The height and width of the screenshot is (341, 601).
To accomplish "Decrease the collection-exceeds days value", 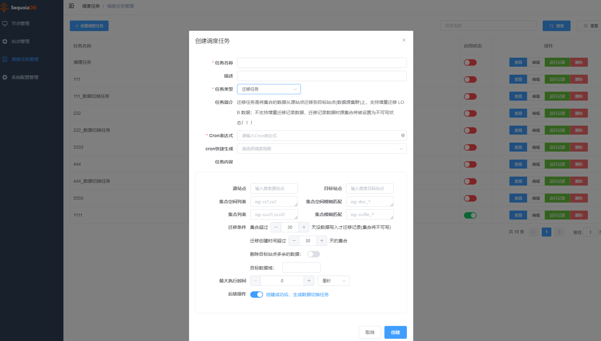I will coord(276,227).
